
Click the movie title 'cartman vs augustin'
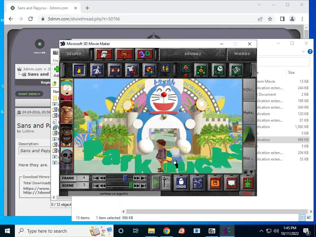tap(114, 194)
